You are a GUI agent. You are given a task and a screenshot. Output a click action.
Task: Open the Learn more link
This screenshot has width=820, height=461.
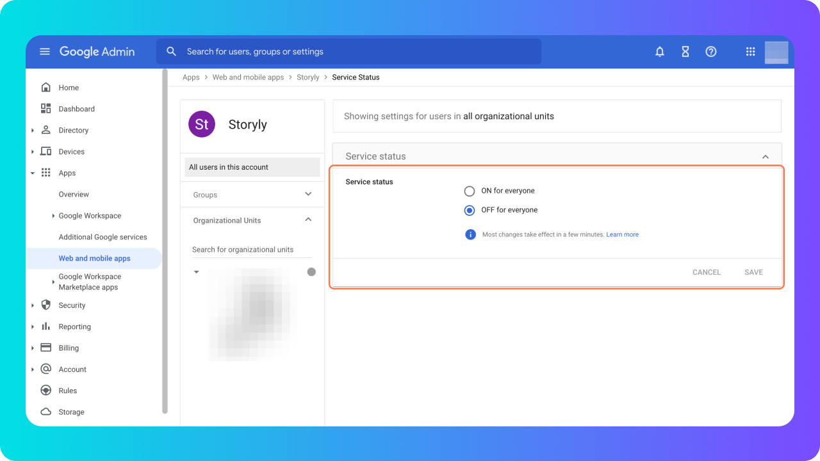click(x=622, y=234)
